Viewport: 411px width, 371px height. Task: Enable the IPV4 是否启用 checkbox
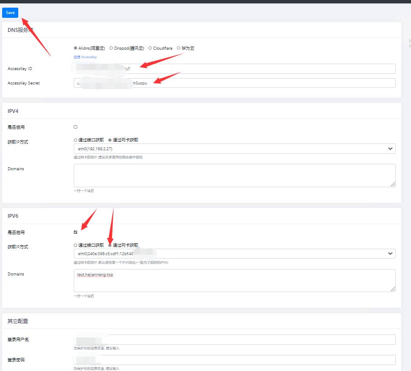click(x=75, y=127)
